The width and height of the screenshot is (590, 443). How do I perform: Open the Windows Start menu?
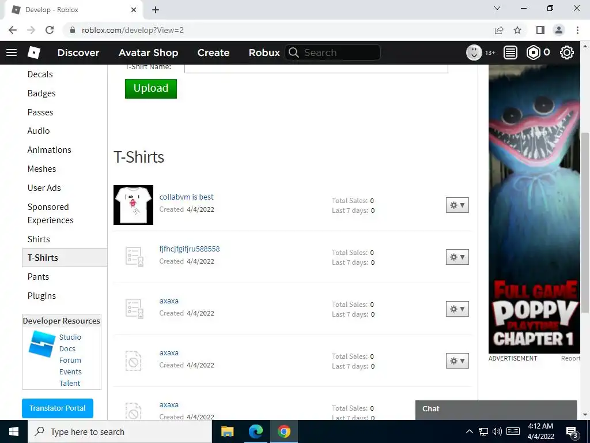coord(14,431)
